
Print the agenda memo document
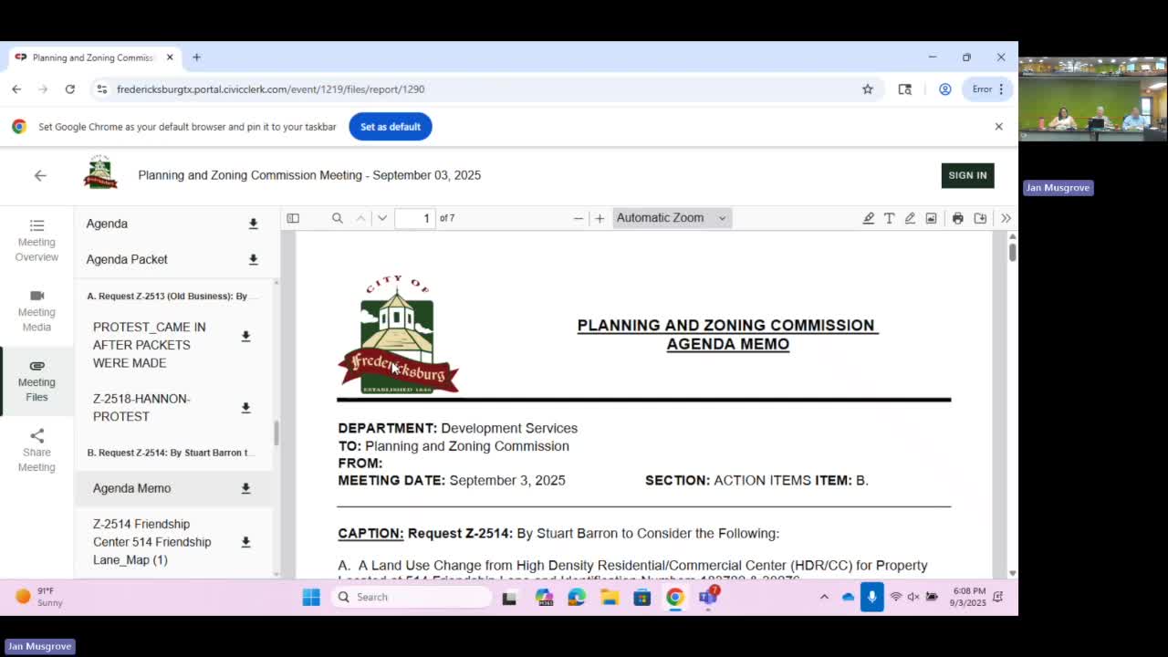[x=956, y=217]
